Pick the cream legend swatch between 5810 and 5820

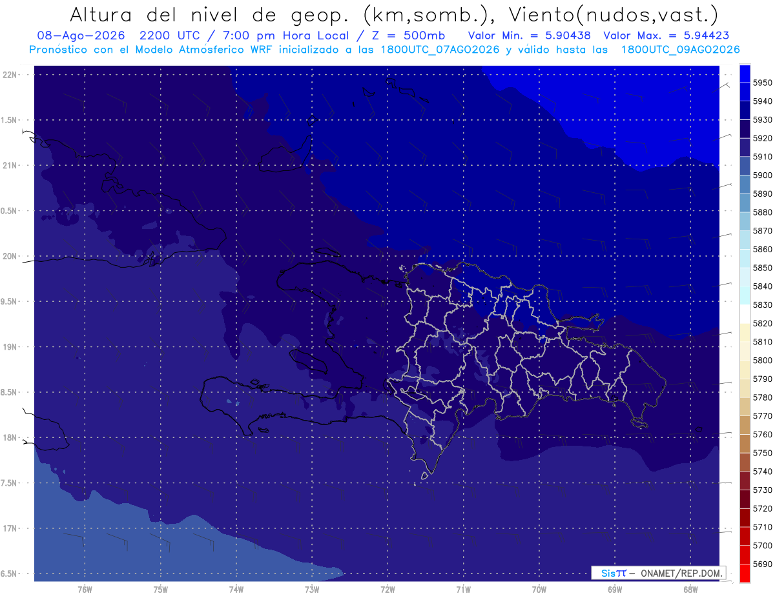pyautogui.click(x=744, y=332)
